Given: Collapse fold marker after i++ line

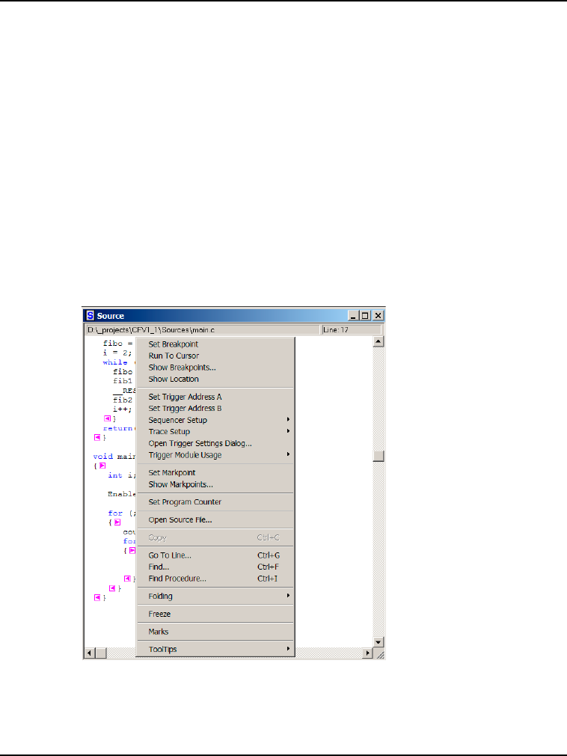Looking at the screenshot, I should tap(108, 418).
